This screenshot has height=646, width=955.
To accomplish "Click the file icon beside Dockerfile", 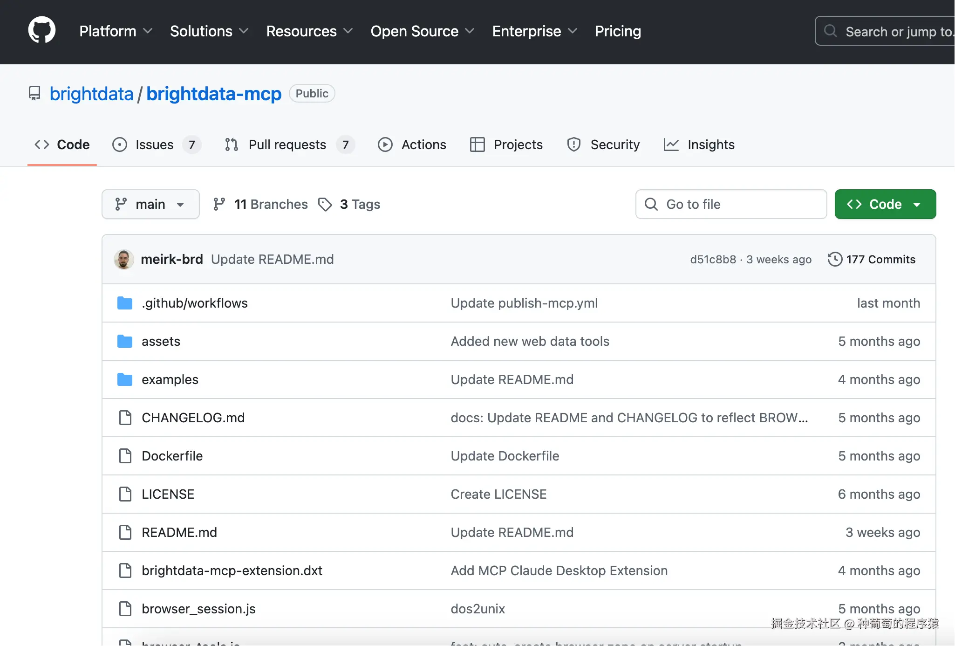I will (125, 456).
